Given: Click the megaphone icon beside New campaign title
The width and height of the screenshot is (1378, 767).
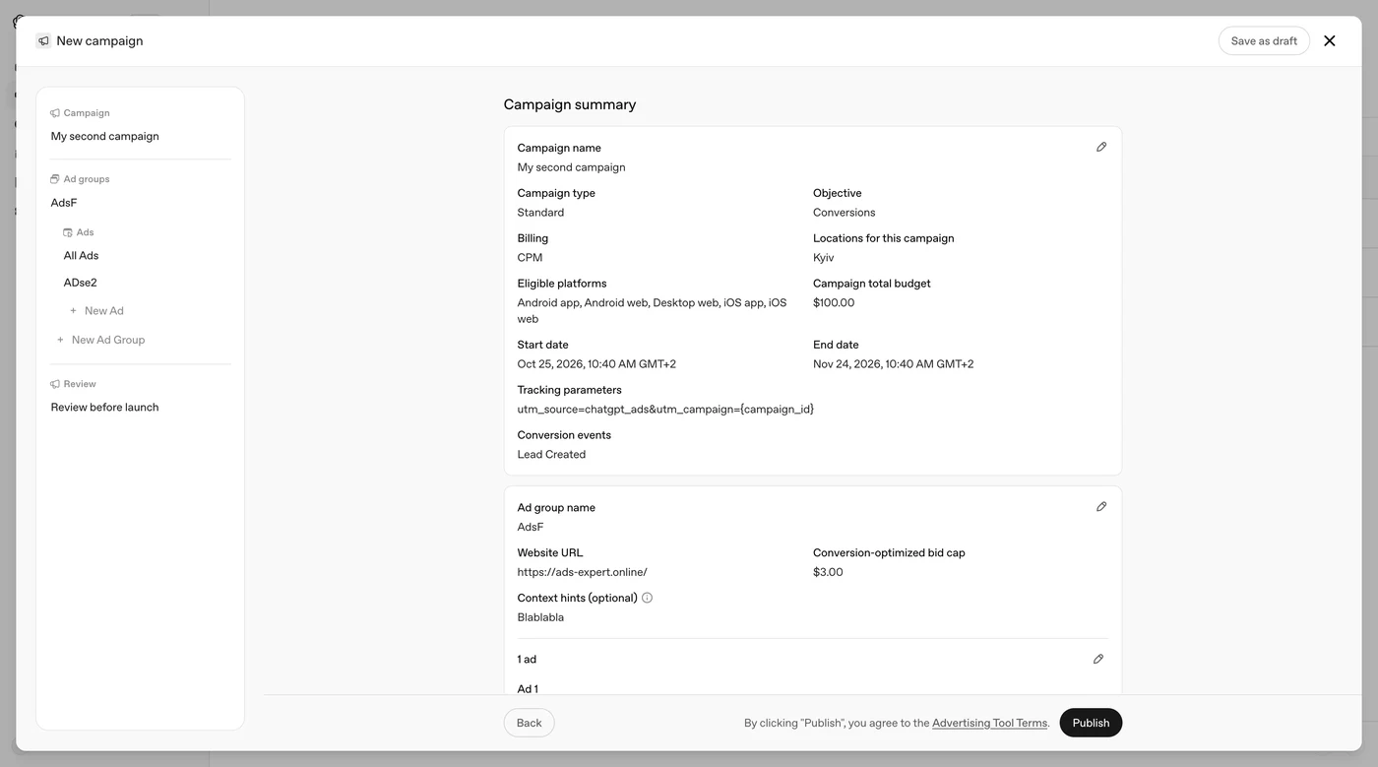Looking at the screenshot, I should 43,40.
